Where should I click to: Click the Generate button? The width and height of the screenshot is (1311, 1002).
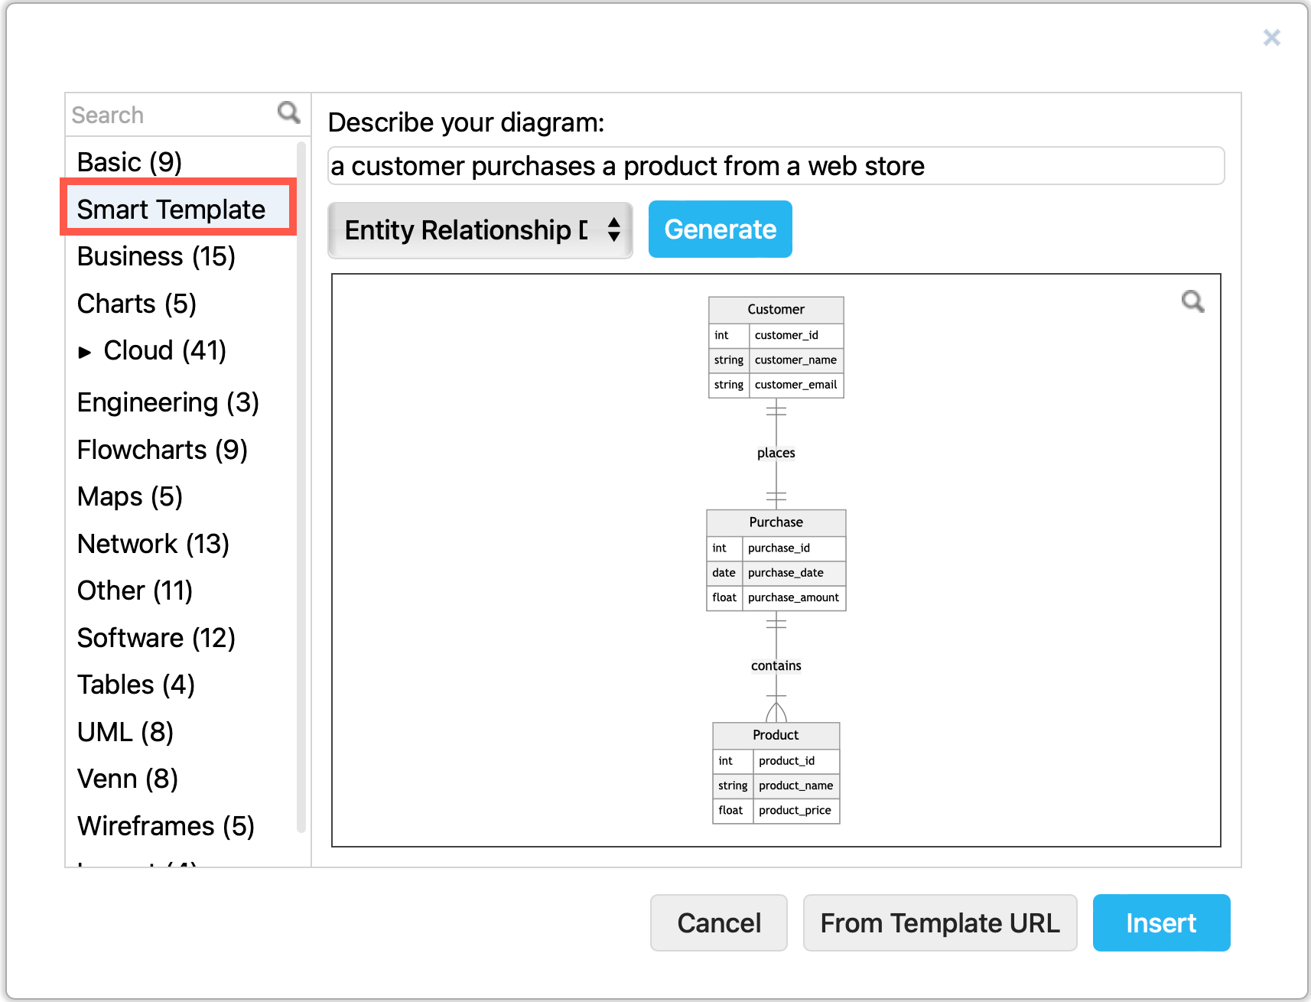pos(719,228)
